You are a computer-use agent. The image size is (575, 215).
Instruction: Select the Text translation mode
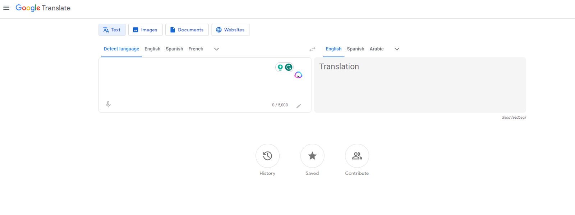[112, 30]
